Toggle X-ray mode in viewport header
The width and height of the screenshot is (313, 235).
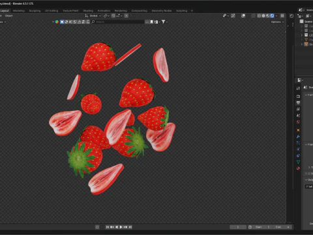tap(253, 16)
